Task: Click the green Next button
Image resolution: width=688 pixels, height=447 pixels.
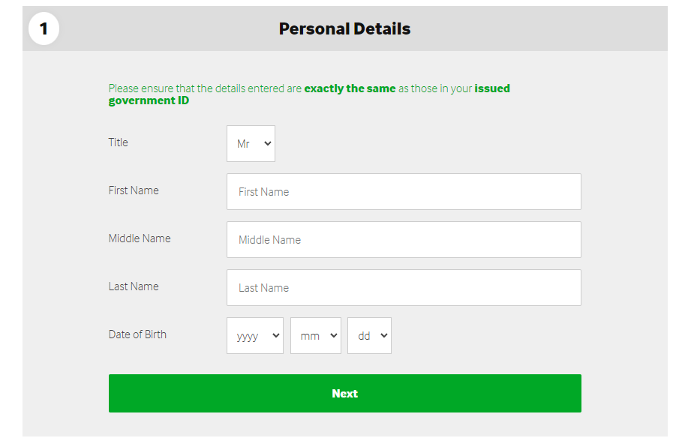Action: [345, 394]
